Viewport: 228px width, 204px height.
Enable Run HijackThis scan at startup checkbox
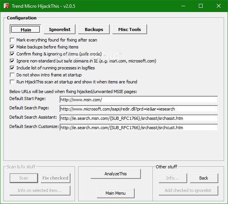[x=12, y=82]
